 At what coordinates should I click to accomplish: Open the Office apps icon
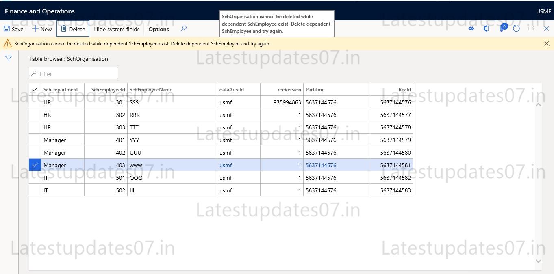487,28
